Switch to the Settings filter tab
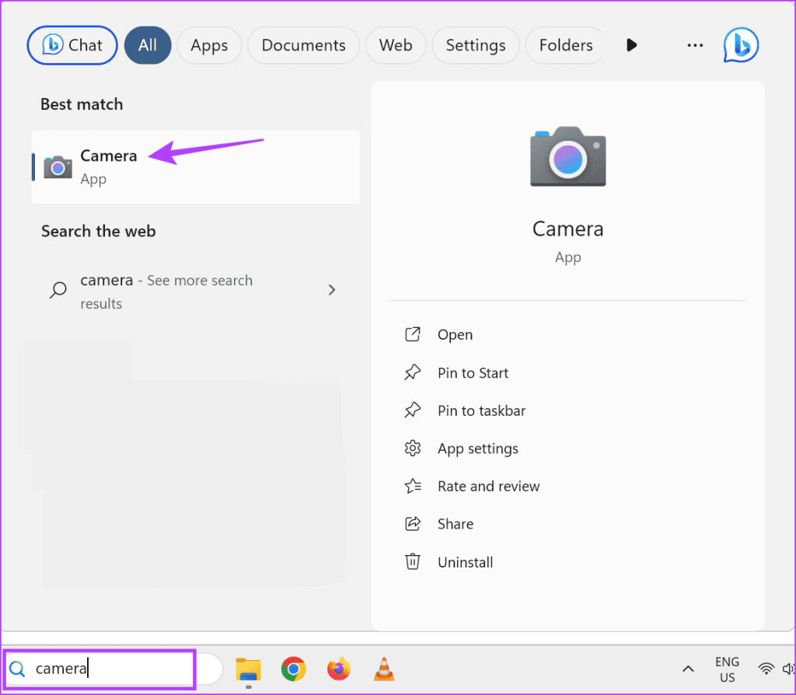This screenshot has width=796, height=695. pyautogui.click(x=475, y=45)
